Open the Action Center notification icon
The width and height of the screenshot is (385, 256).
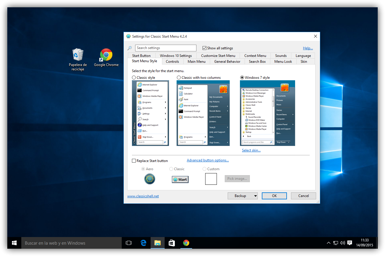tap(350, 243)
